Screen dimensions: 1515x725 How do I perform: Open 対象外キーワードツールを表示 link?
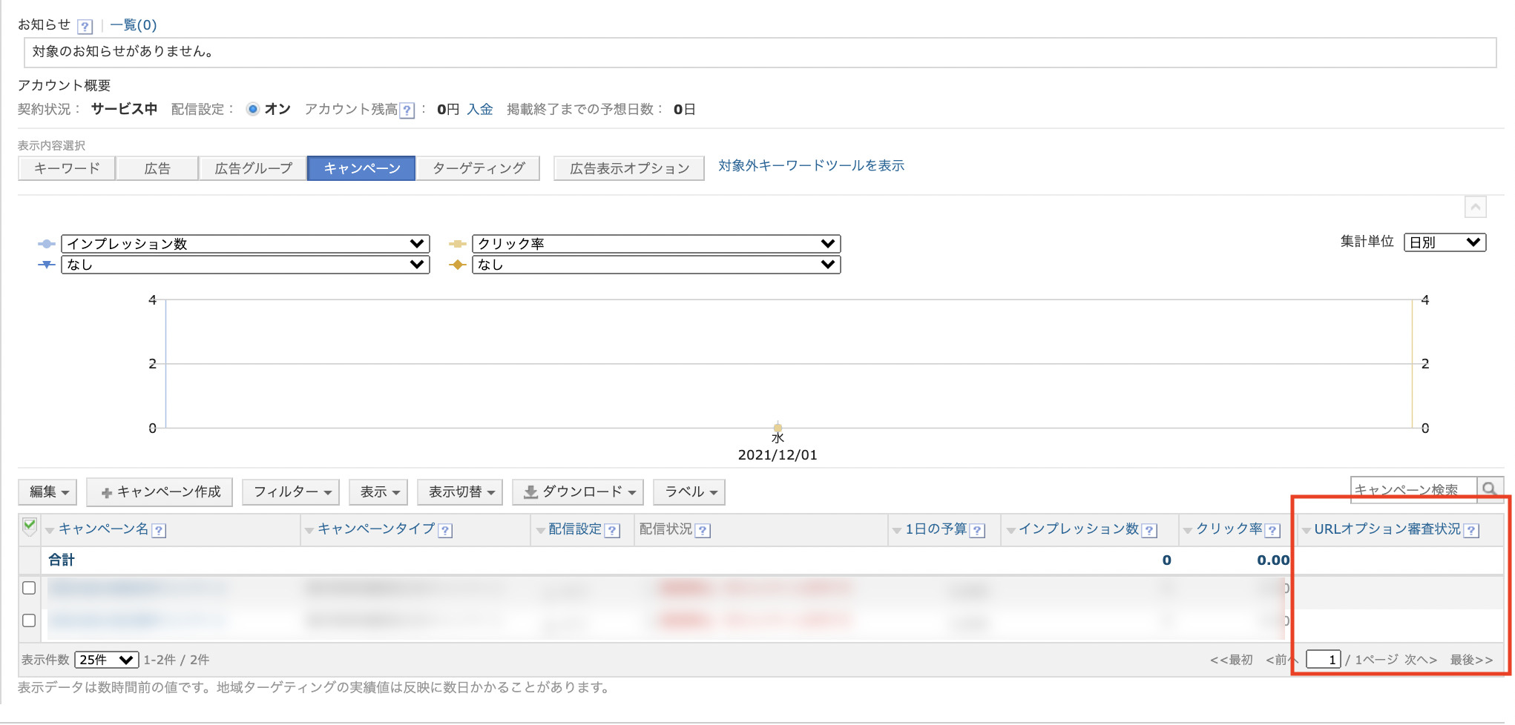(x=811, y=166)
